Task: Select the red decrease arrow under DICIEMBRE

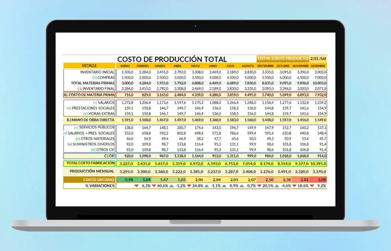Action: (x=312, y=186)
